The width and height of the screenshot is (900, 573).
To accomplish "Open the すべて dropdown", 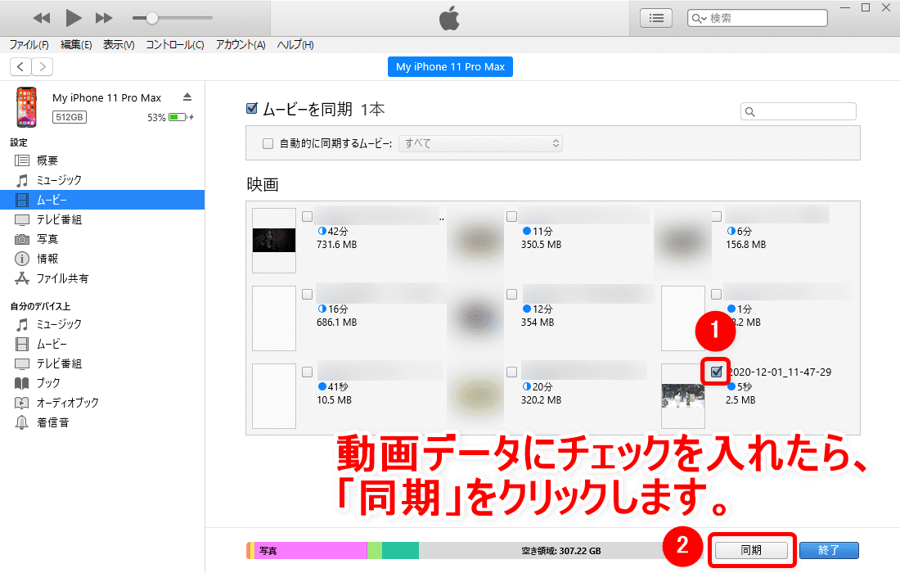I will coord(479,142).
